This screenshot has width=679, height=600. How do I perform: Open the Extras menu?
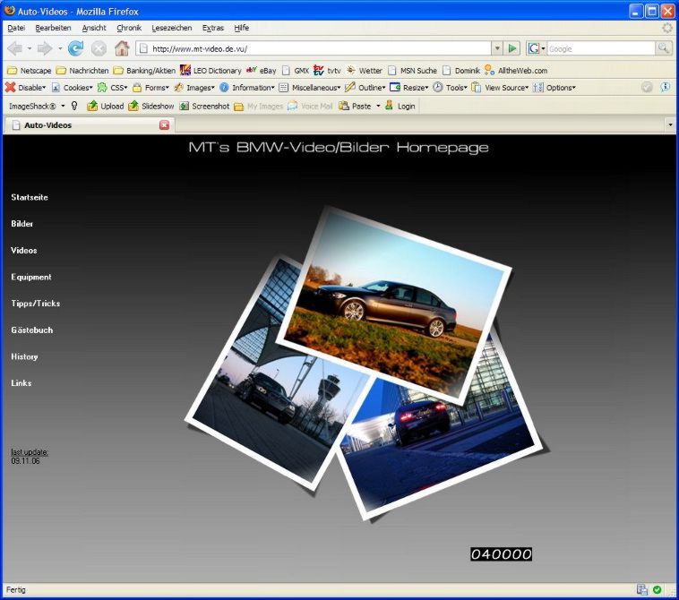213,28
